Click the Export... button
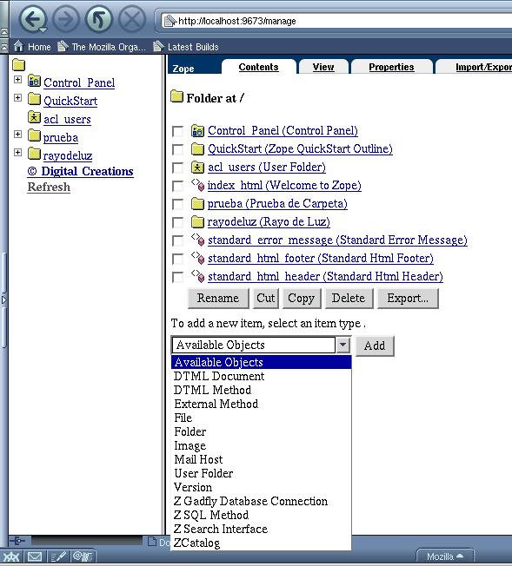 coord(408,298)
